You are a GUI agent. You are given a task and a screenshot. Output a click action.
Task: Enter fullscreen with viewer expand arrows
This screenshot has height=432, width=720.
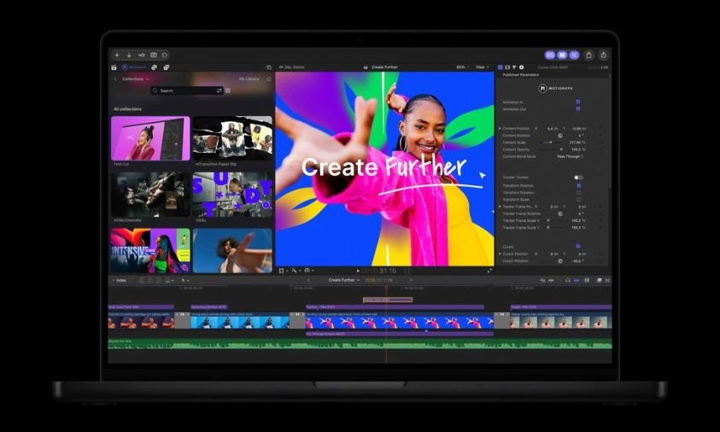[x=489, y=271]
